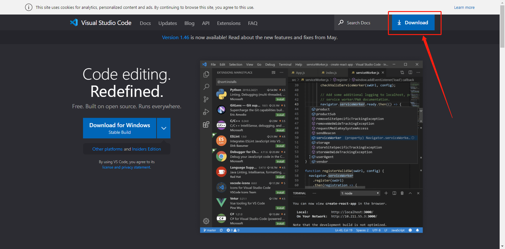Select the Debugger for Chrome extension icon
505x249 pixels.
click(221, 157)
